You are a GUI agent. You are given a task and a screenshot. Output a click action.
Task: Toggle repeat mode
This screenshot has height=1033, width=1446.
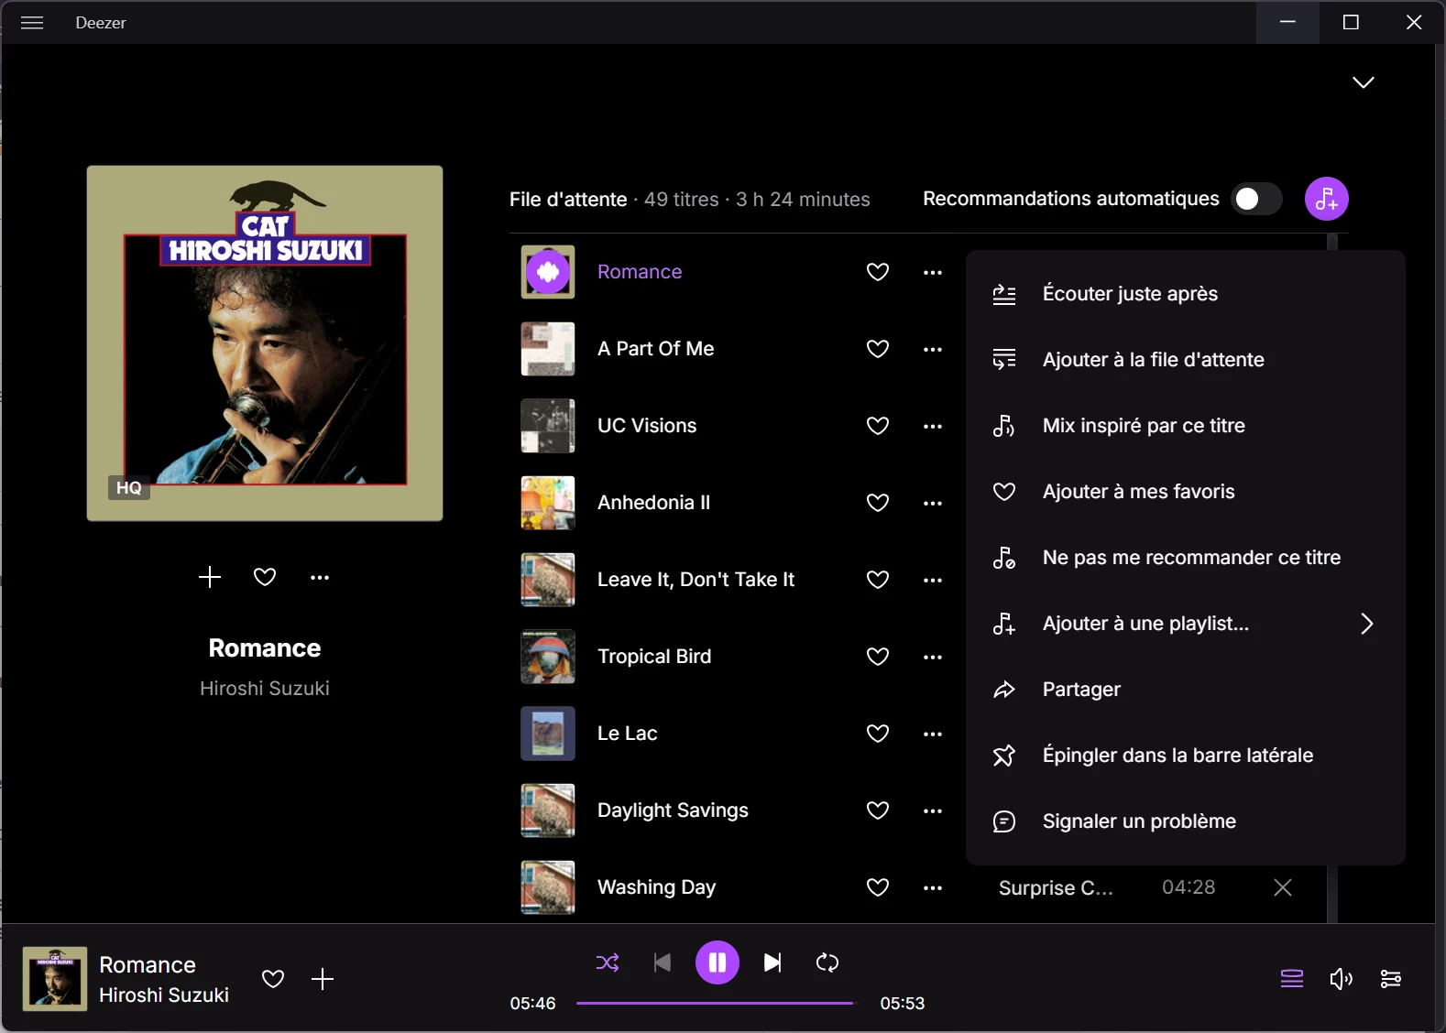coord(827,962)
